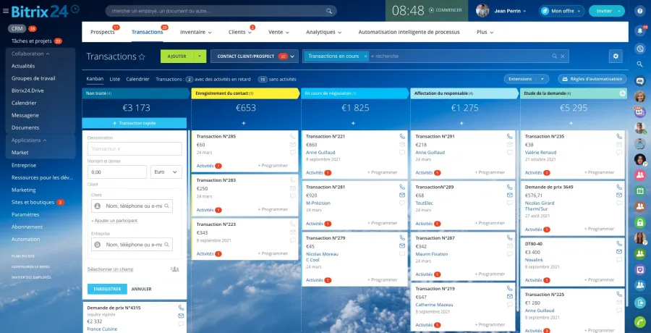Open the Analytiques menu

(323, 32)
